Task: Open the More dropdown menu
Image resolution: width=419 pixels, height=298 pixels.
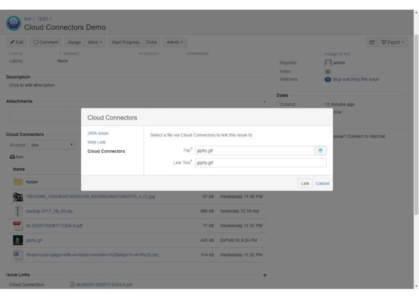Action: [x=95, y=42]
